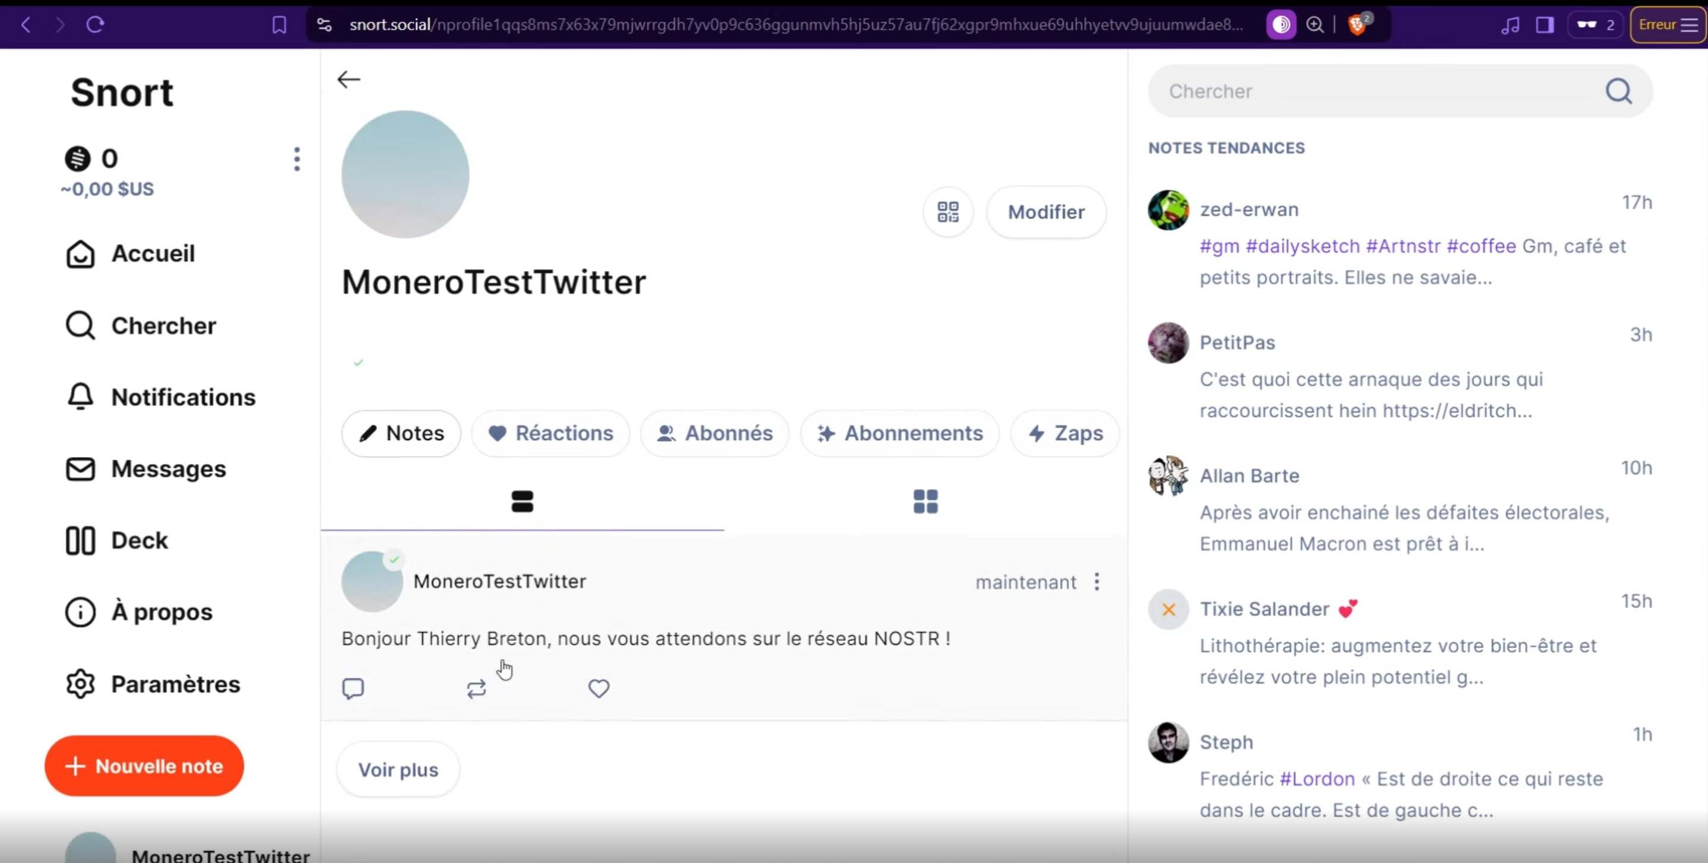The image size is (1708, 863).
Task: Click the search magnifier icon in the search box
Action: point(1618,91)
